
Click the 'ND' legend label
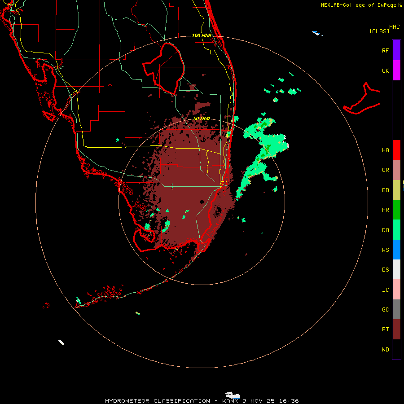point(385,350)
